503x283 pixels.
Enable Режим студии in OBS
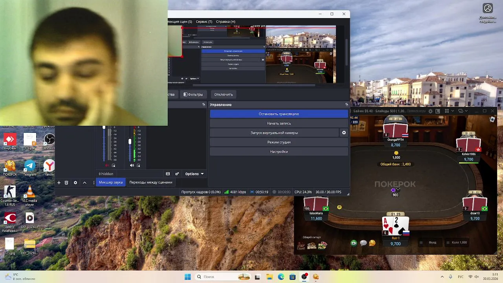pyautogui.click(x=279, y=142)
